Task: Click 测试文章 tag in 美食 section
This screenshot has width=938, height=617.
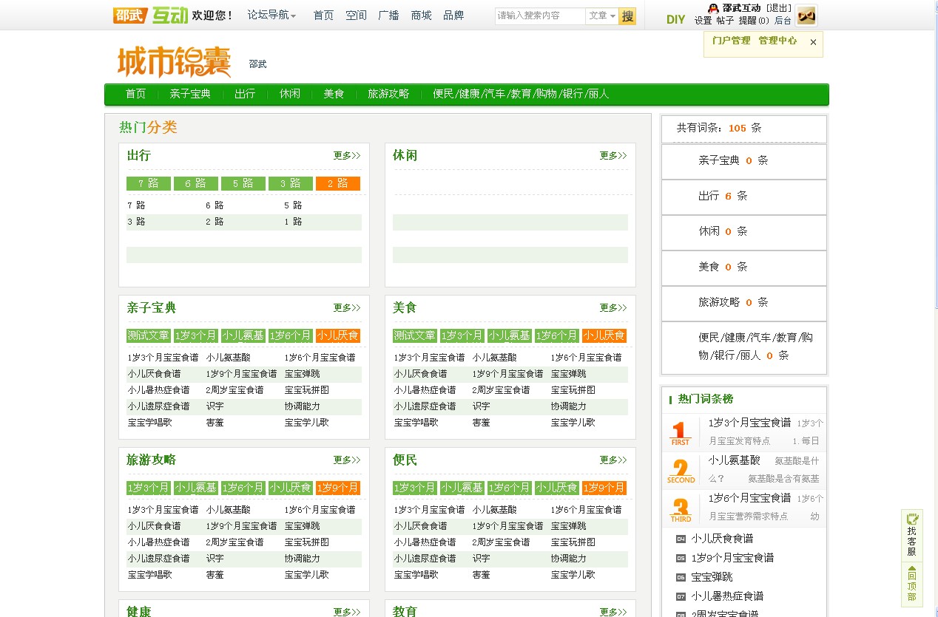Action: 415,335
